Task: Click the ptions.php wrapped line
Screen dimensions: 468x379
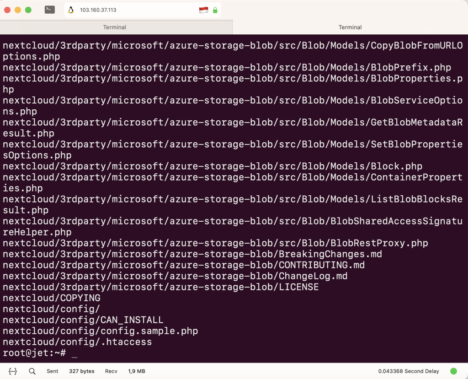Action: [32, 56]
